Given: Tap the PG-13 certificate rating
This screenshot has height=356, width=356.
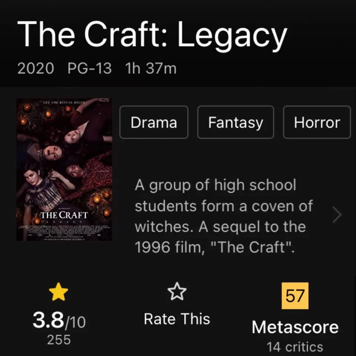Looking at the screenshot, I should pos(89,68).
